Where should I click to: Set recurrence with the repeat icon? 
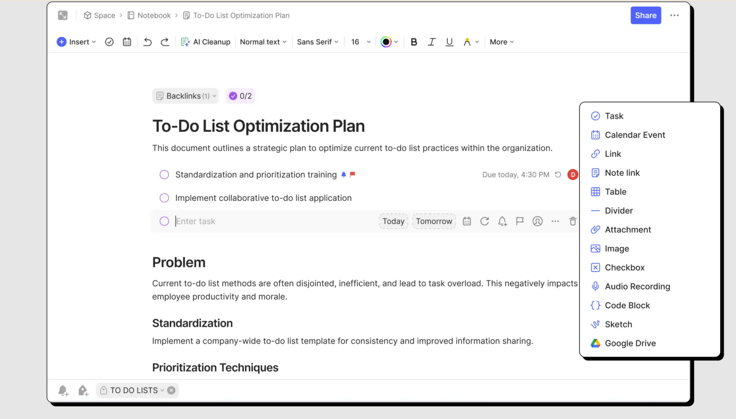pyautogui.click(x=484, y=221)
